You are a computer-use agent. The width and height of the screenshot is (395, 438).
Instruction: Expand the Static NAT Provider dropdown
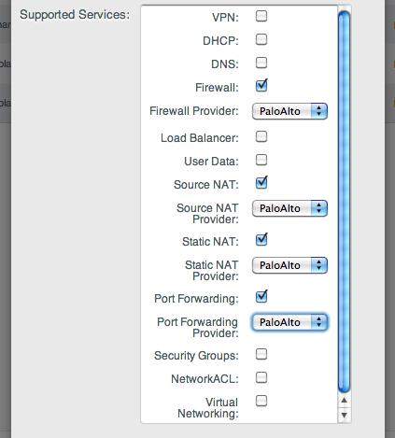289,265
